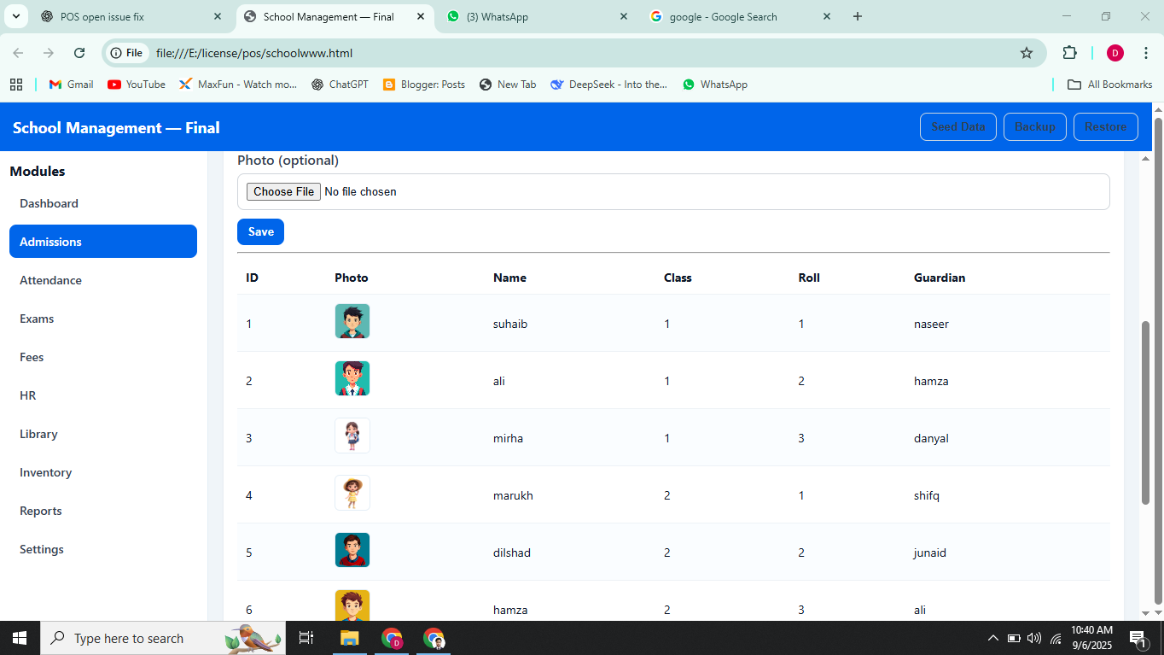Bookmark this page with star icon
Screen dimensions: 1164x655
click(x=1027, y=53)
